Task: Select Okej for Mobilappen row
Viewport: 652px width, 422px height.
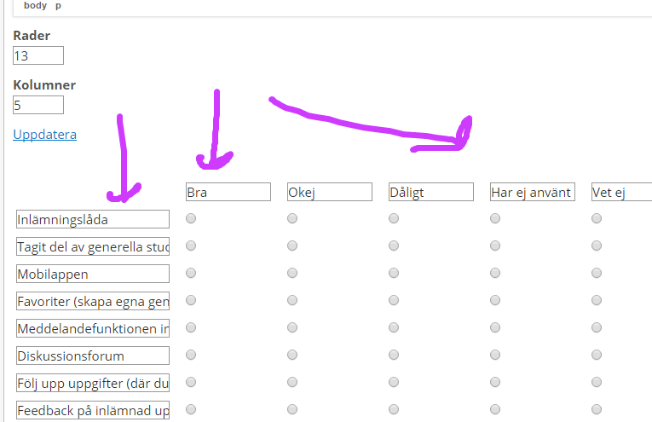Action: [292, 274]
